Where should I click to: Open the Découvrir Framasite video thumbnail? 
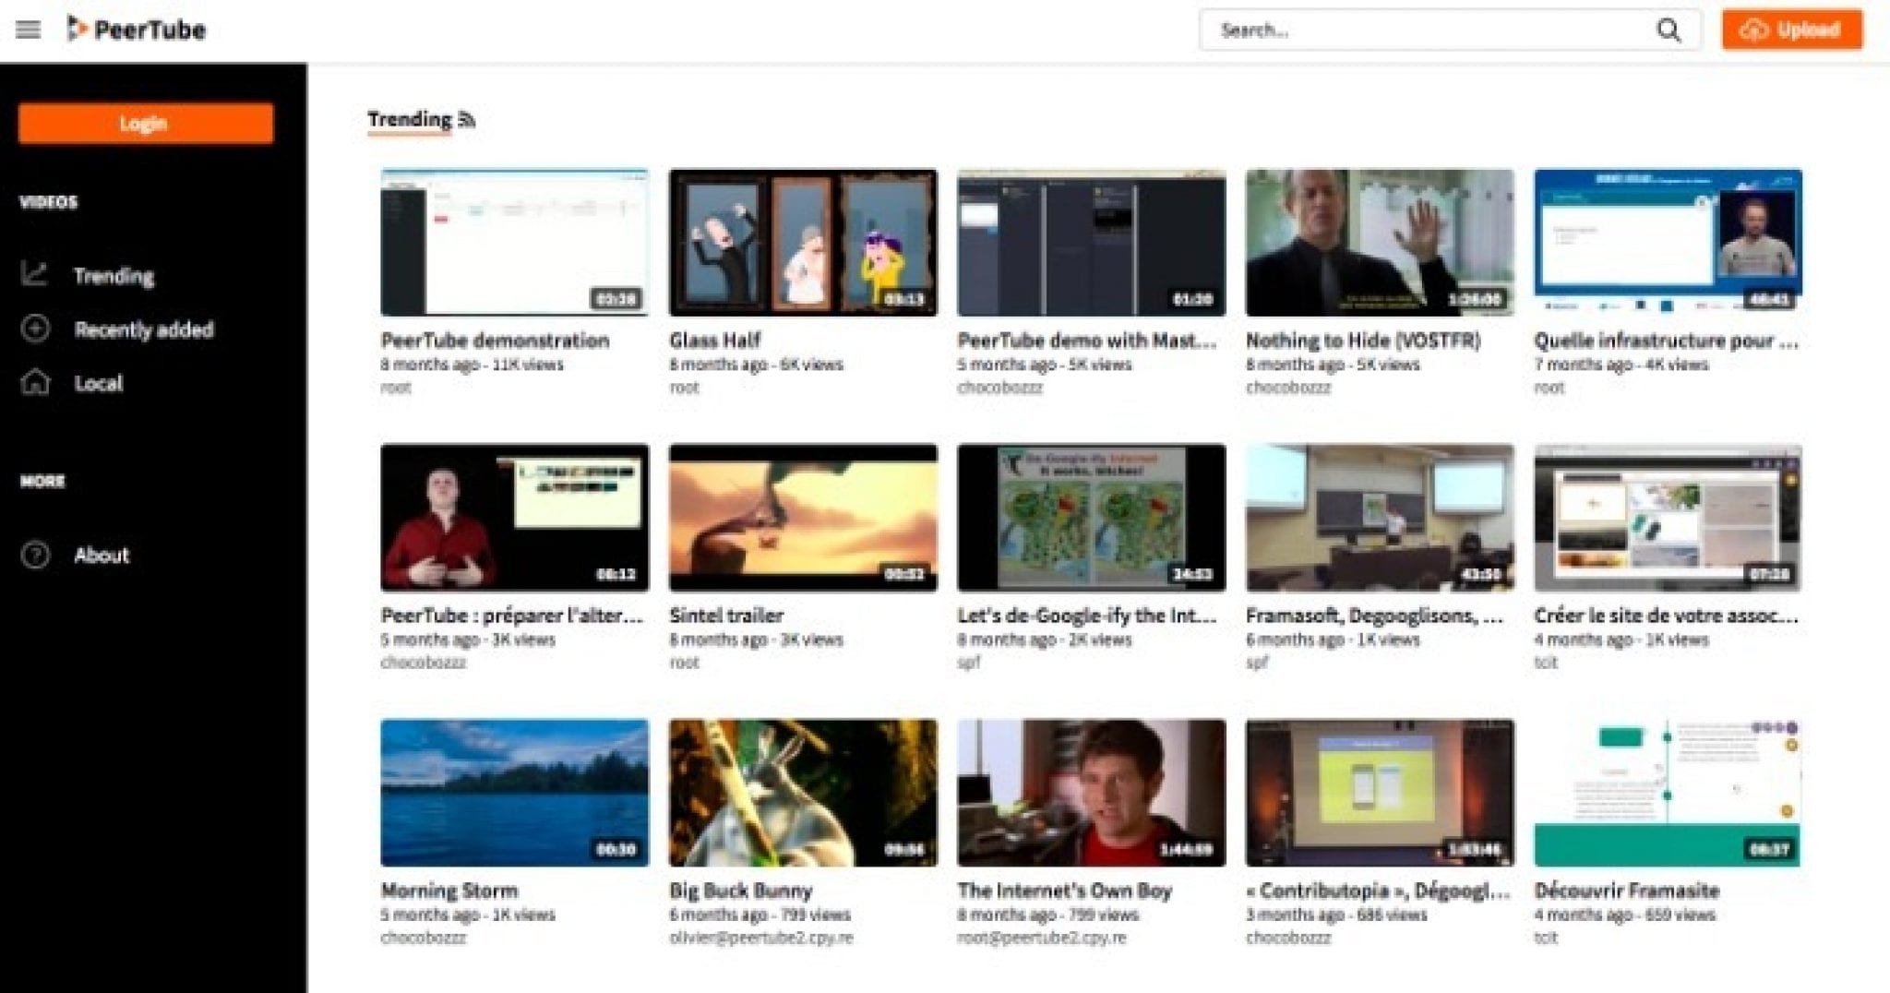[1667, 793]
